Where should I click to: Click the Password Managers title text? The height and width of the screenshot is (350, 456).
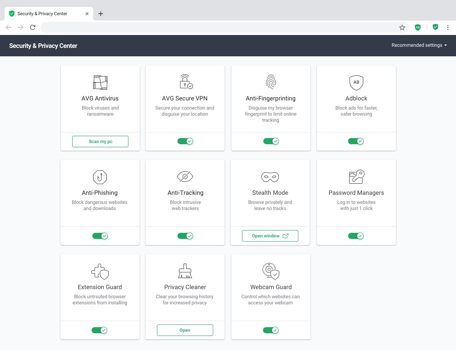(356, 193)
